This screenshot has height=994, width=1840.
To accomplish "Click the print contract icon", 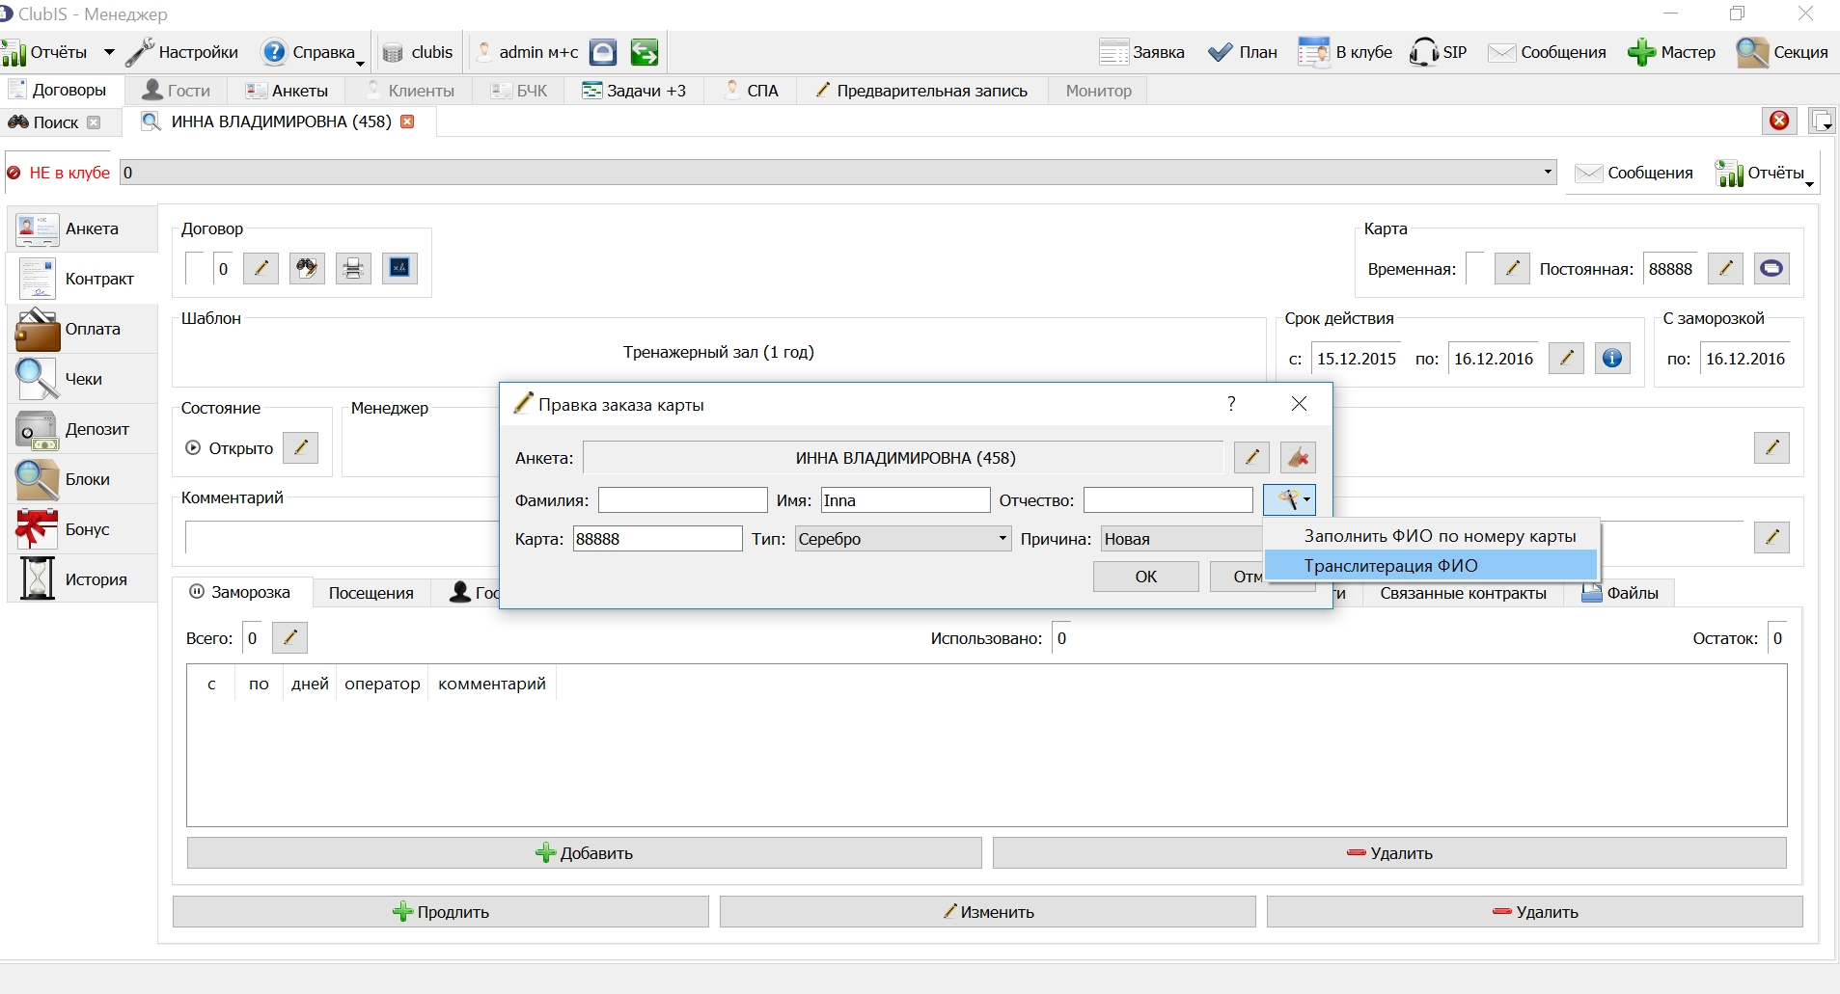I will pyautogui.click(x=353, y=268).
